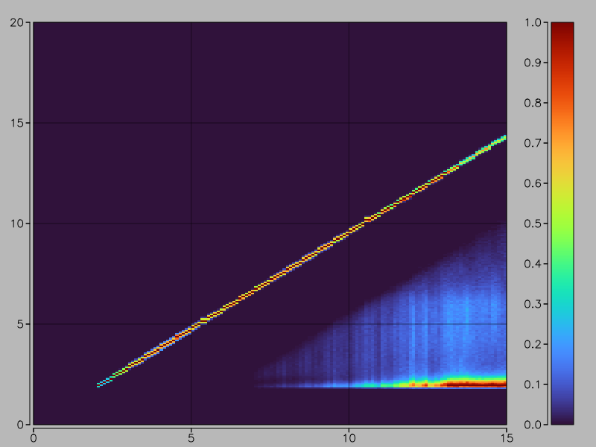The width and height of the screenshot is (596, 447).
Task: Click the diagonal line's upper-right end at the plot edge
Action: [x=504, y=137]
